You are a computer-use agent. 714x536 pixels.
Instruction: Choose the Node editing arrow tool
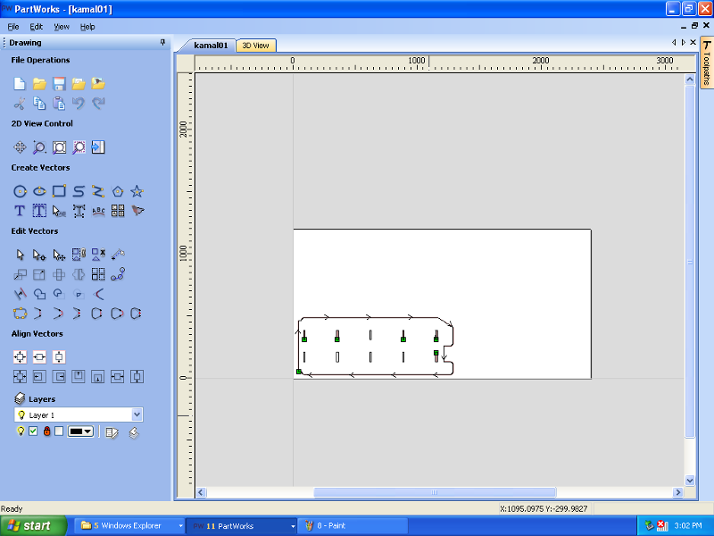coord(39,255)
